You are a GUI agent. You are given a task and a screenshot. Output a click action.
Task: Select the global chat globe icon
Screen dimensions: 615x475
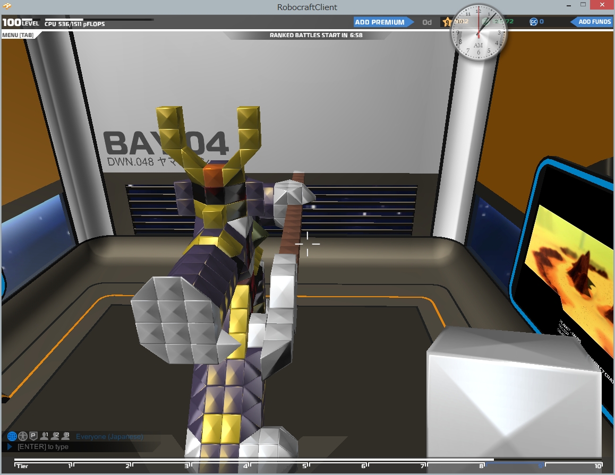12,436
